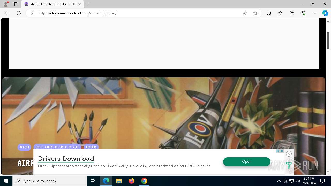Click the Drivers Download ad title
This screenshot has height=186, width=331.
[66, 159]
